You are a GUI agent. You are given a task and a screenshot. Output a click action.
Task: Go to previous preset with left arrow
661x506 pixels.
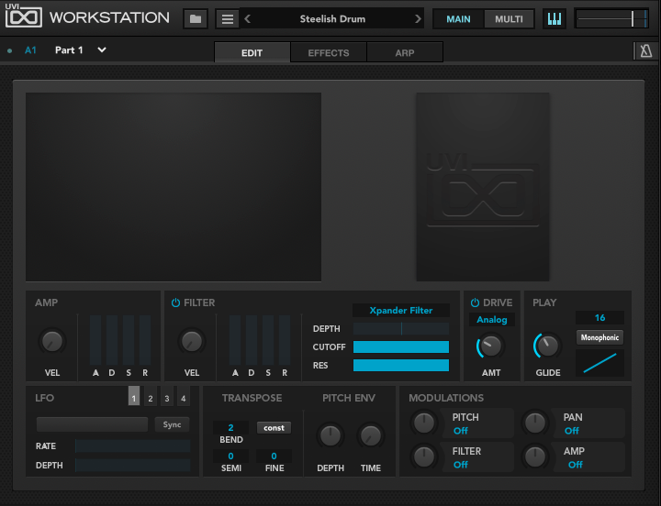pos(248,19)
